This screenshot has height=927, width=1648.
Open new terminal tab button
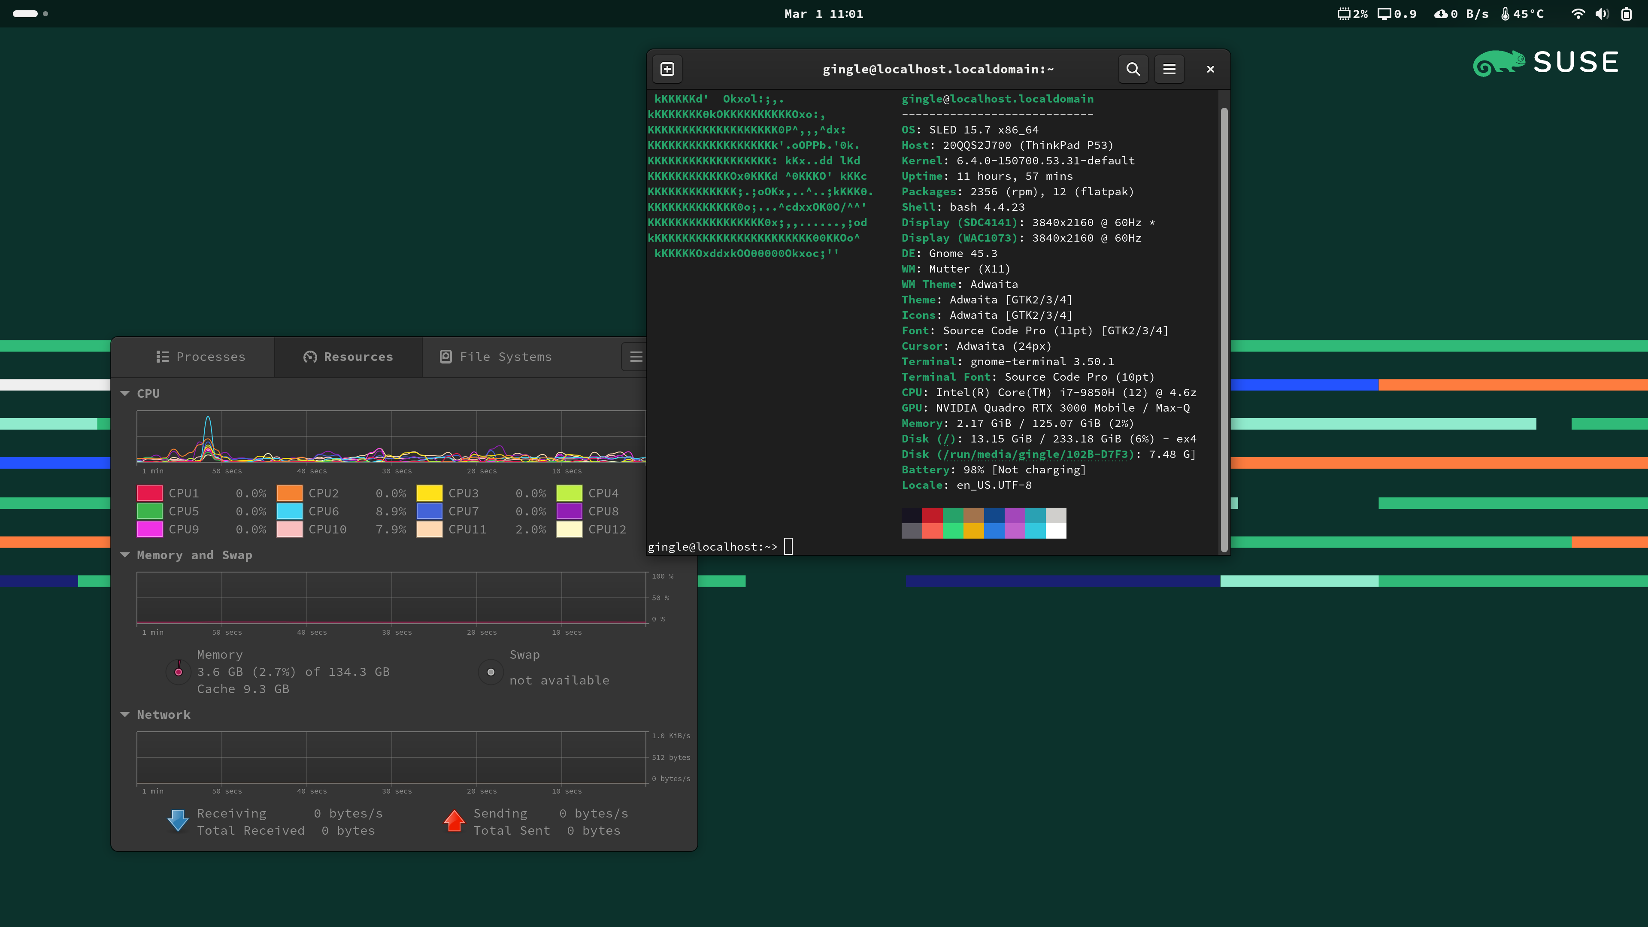[x=667, y=69]
